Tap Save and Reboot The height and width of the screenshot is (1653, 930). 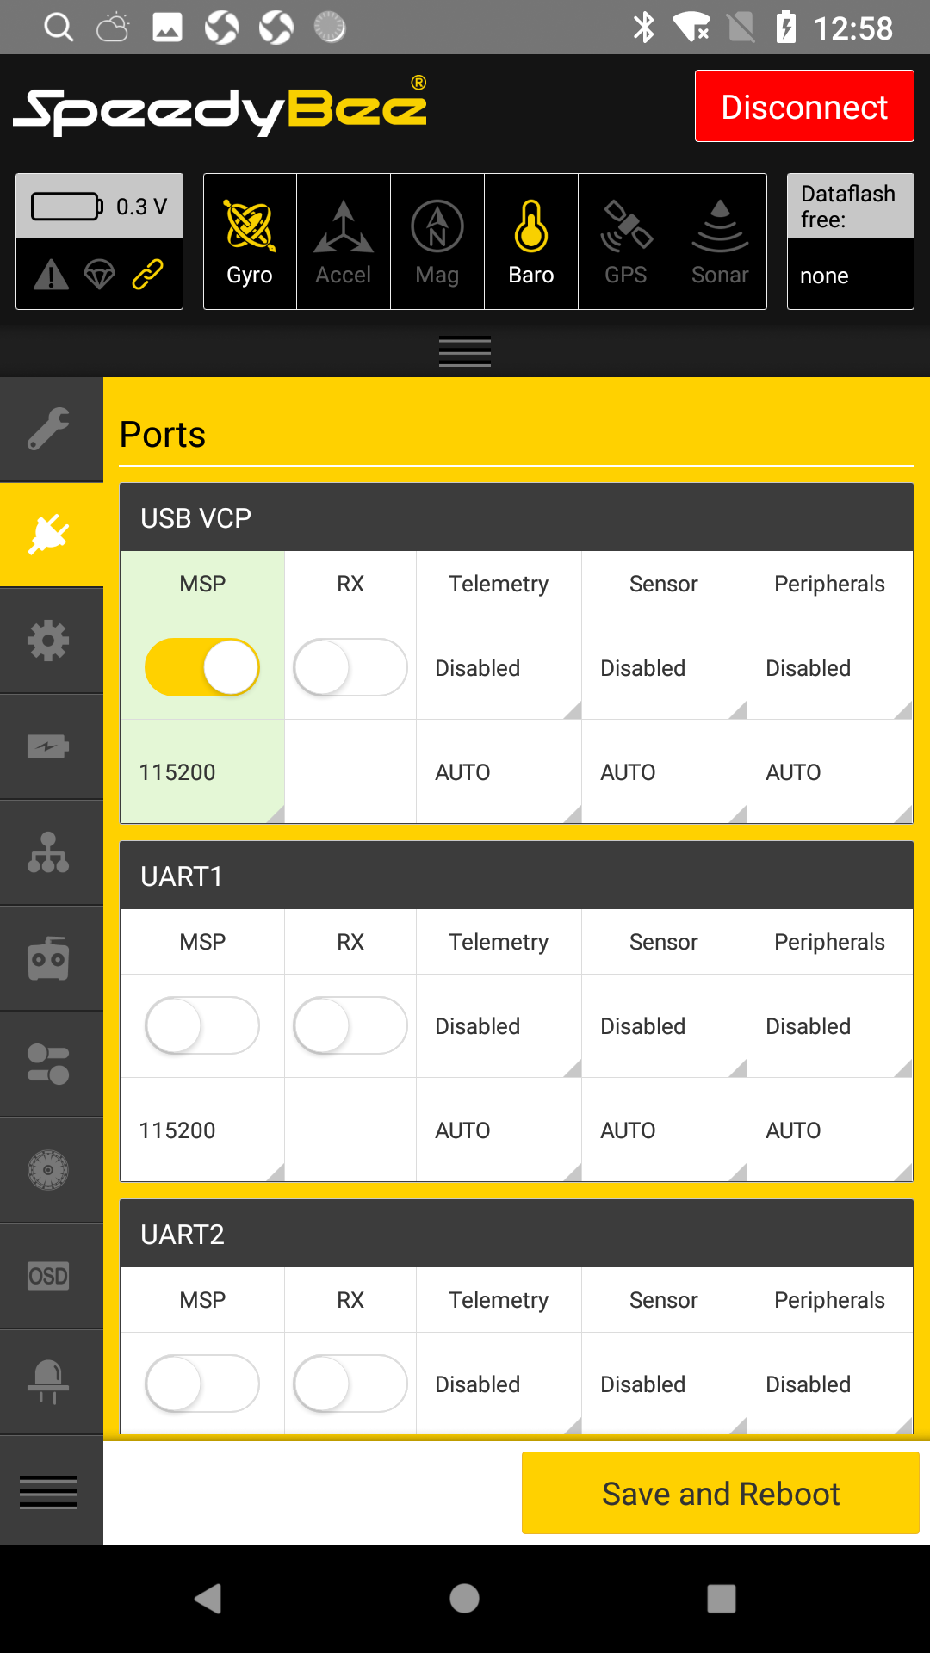[x=720, y=1493]
